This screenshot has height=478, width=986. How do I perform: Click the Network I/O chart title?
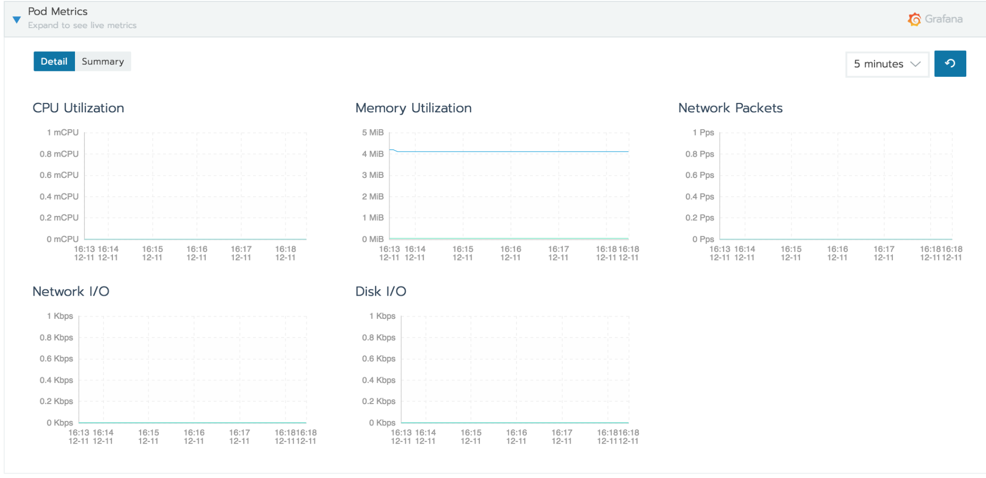tap(71, 291)
